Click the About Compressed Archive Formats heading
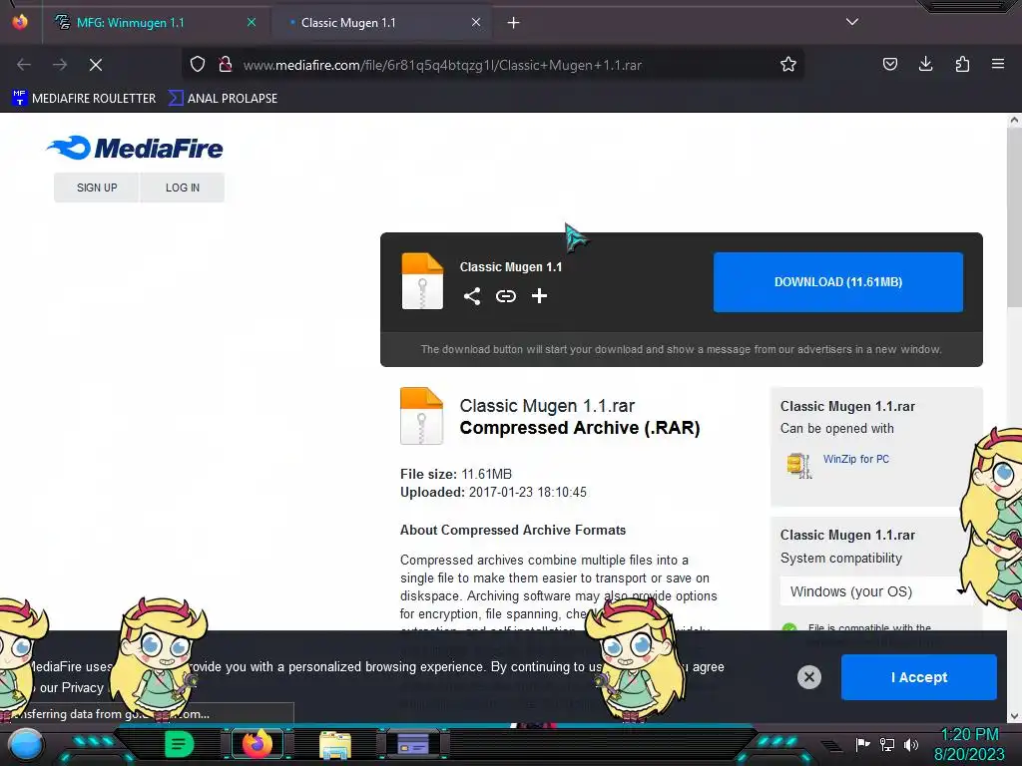Viewport: 1022px width, 766px height. point(513,531)
